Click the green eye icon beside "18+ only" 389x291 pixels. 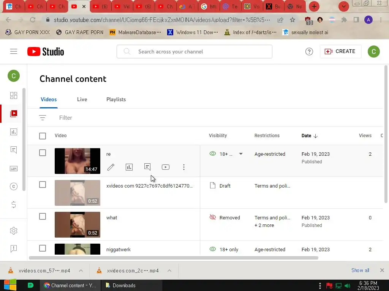213,249
